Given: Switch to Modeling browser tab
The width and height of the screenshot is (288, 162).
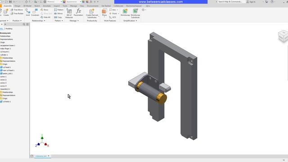Looking at the screenshot, I should (9, 29).
